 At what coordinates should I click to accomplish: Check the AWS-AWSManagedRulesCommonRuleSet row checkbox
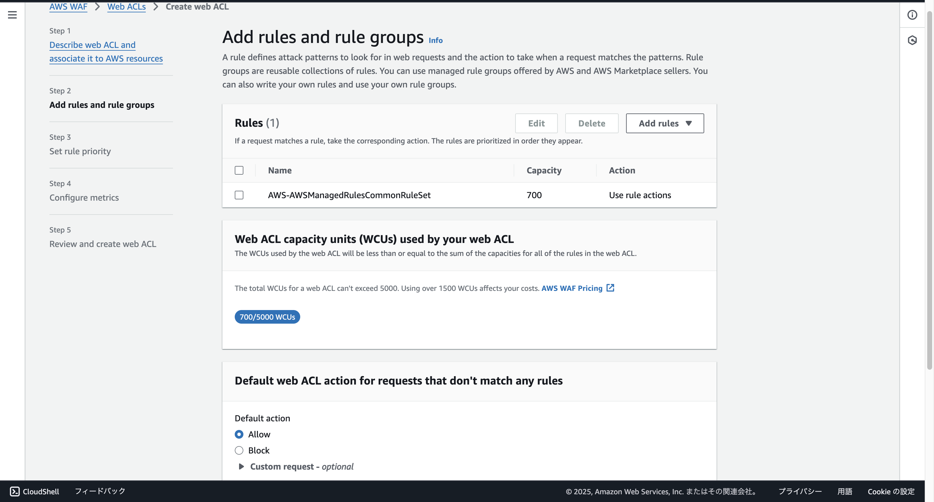click(239, 195)
